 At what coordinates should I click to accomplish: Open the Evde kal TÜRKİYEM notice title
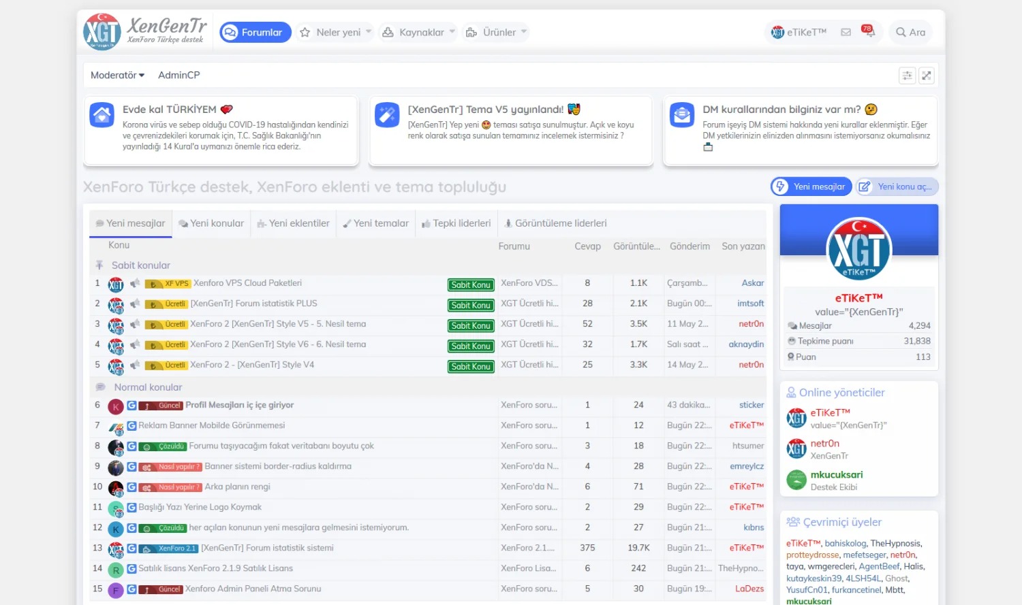170,109
